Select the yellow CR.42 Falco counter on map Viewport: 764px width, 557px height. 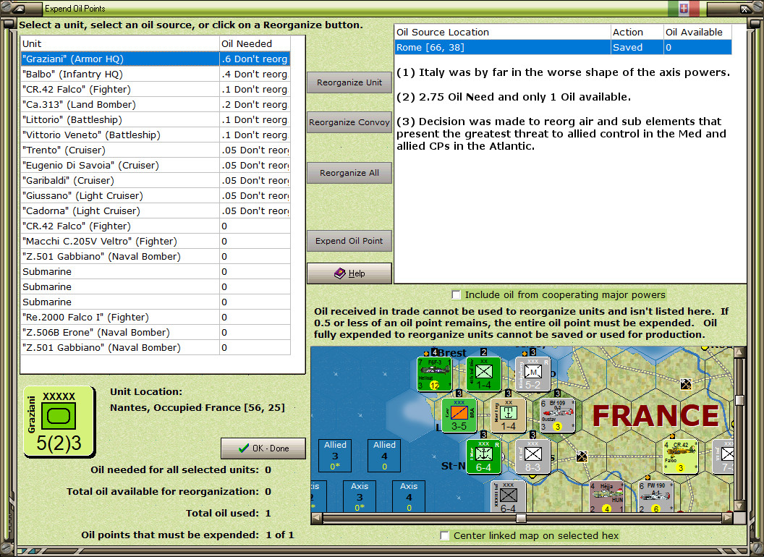[680, 456]
